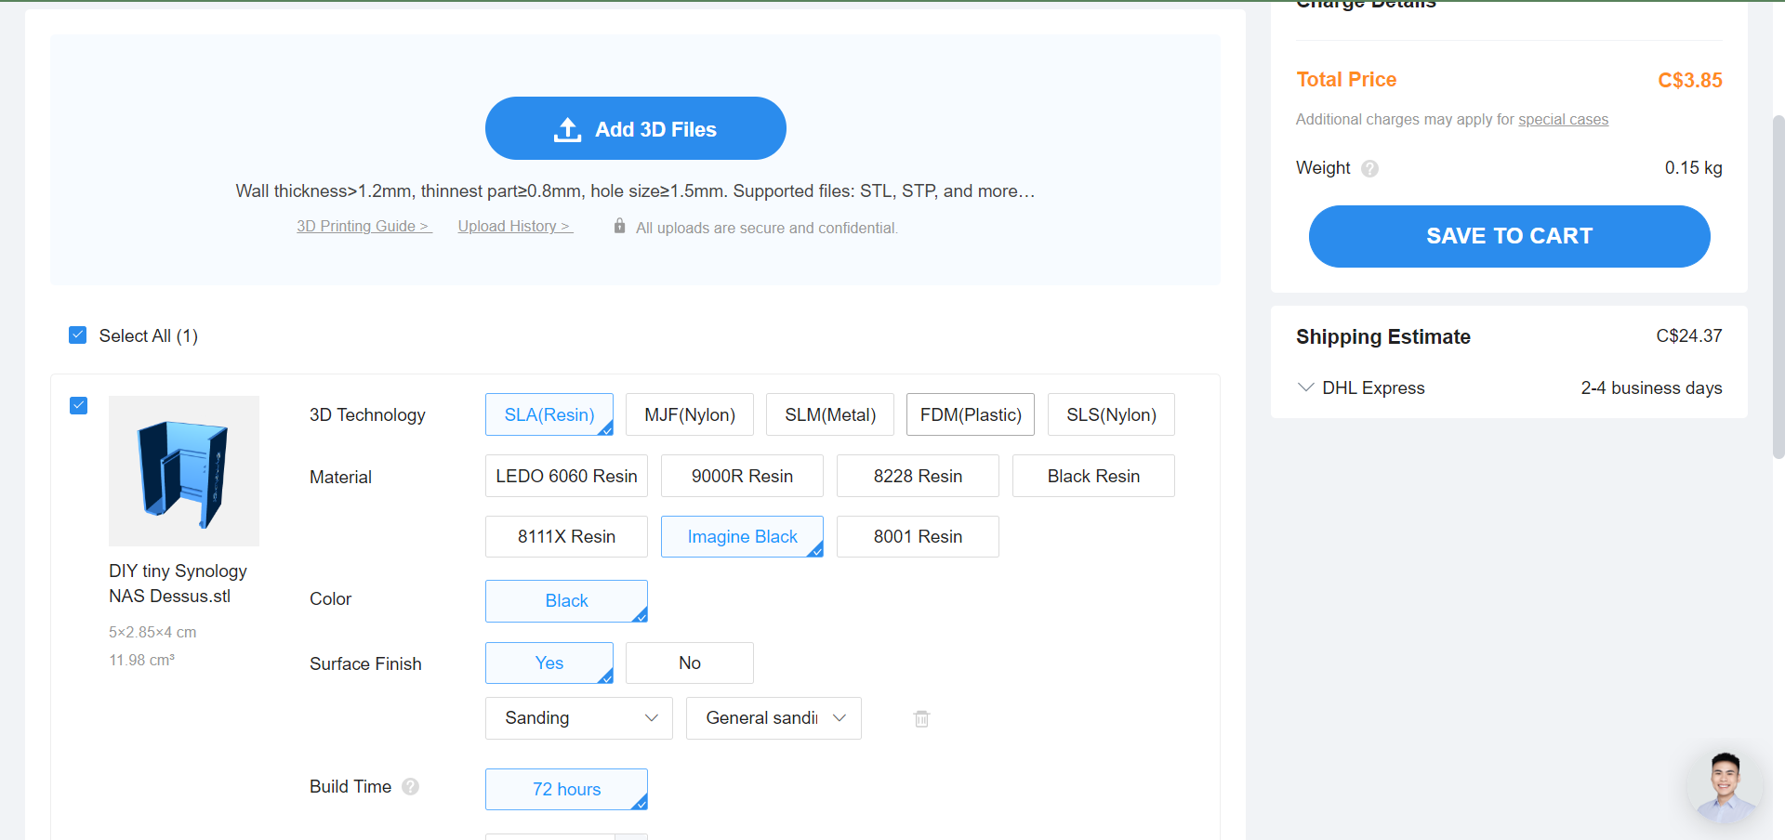
Task: Select the Black color option
Action: [x=566, y=601]
